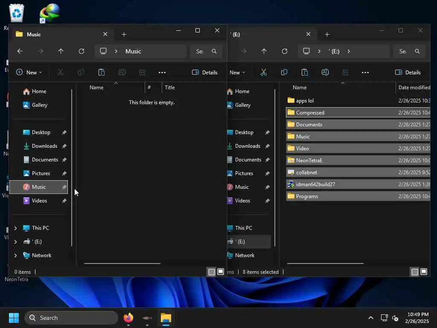Toggle Details pane in Music window

[x=204, y=73]
